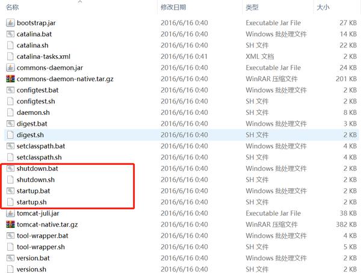Select the file name digest.bat

(32, 124)
